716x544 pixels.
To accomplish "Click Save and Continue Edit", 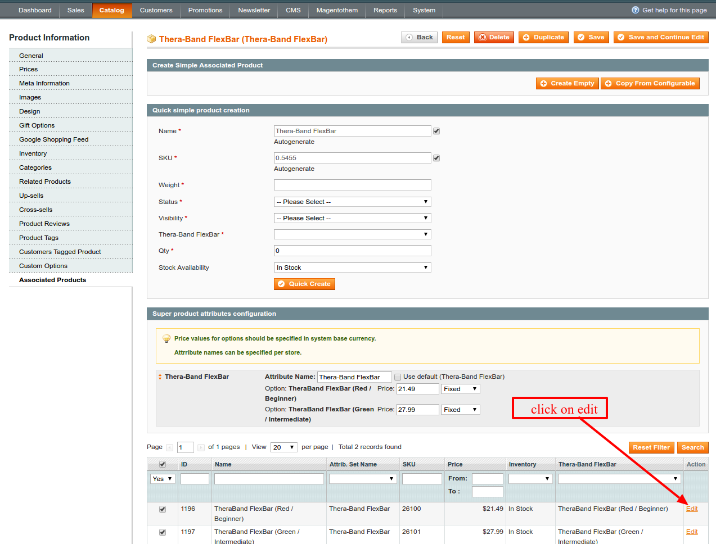I will click(661, 37).
